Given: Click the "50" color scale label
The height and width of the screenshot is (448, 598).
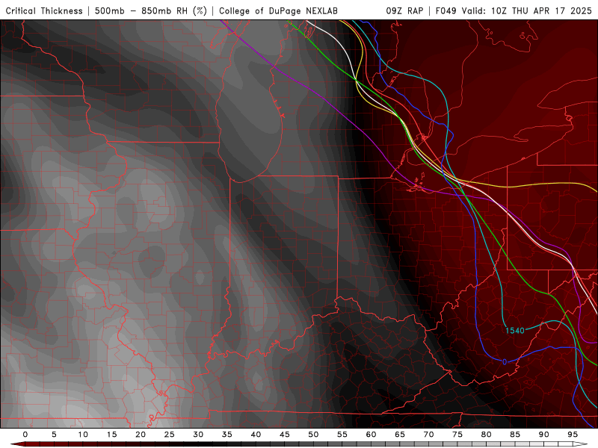Looking at the screenshot, I should pos(313,435).
